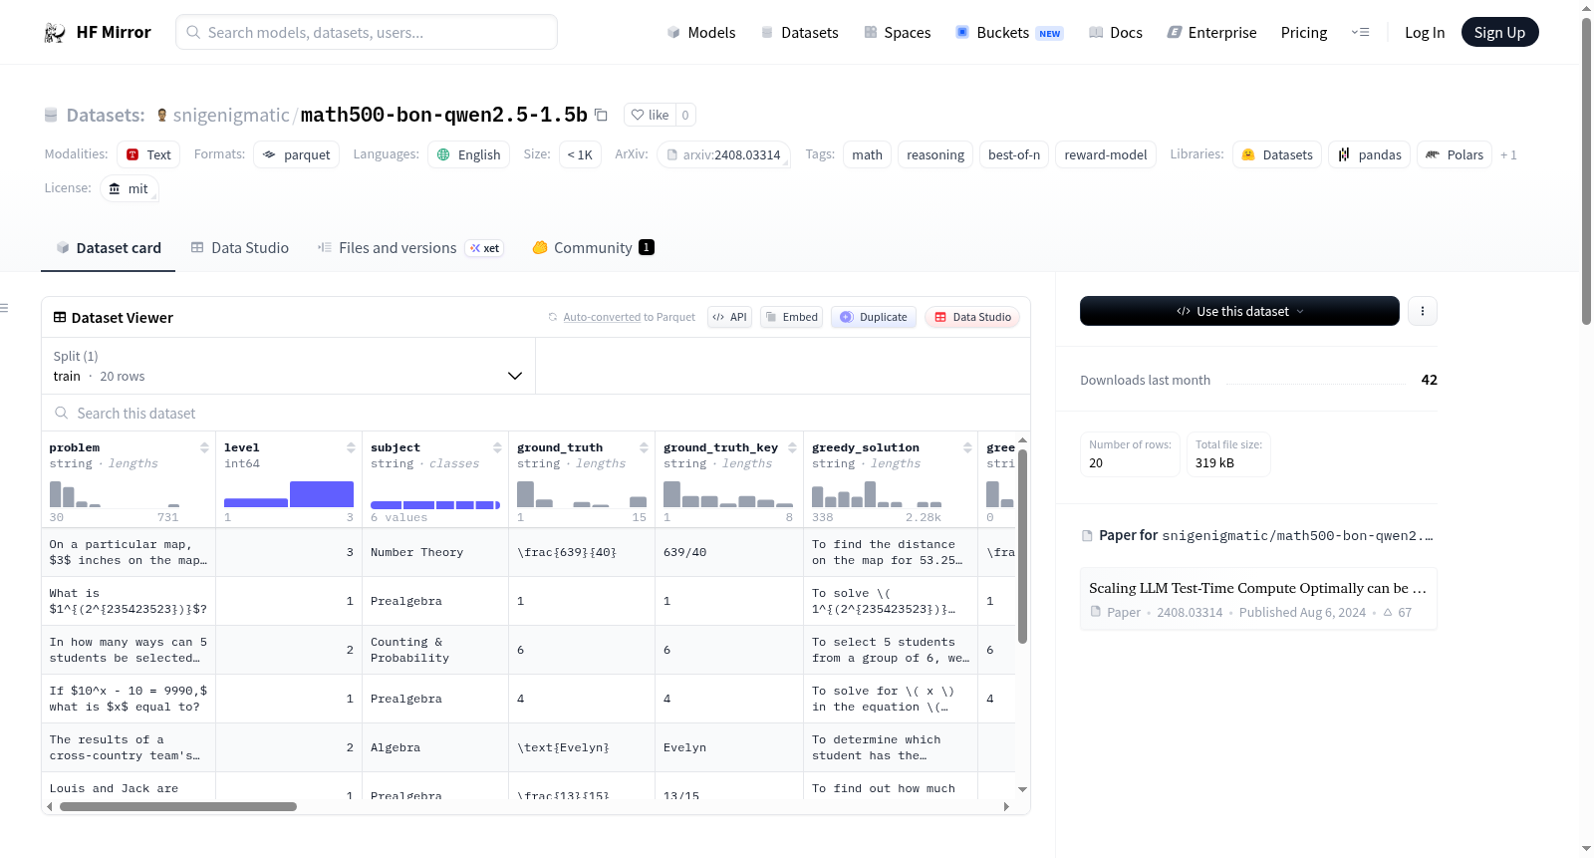Open the snigenigmatic owner profile link
Viewport: 1594px width, 858px height.
coord(231,115)
